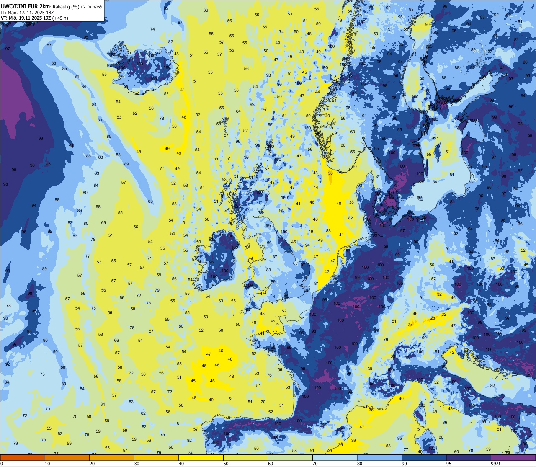Click the purple legend swatch above 99.9%

coord(513,457)
